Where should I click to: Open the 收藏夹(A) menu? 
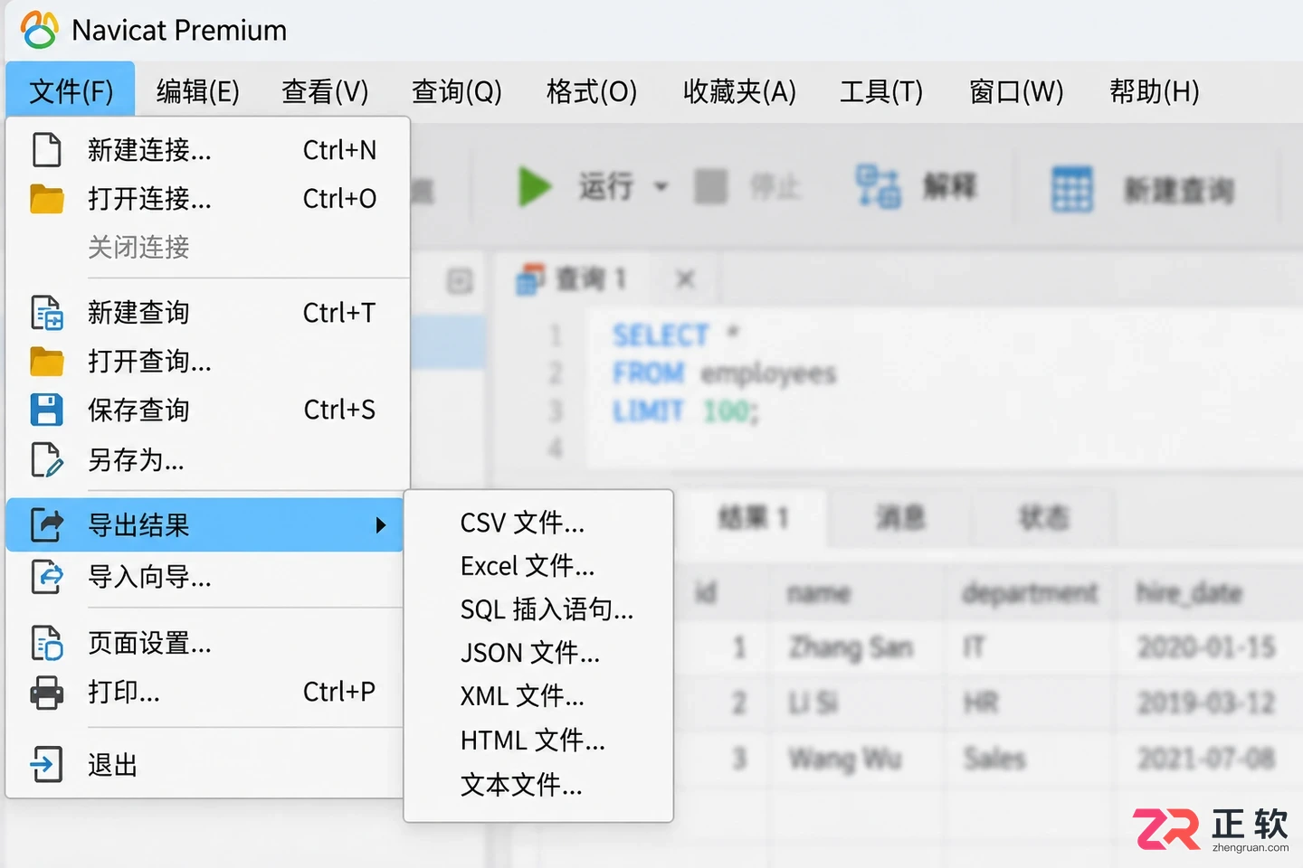[x=739, y=91]
